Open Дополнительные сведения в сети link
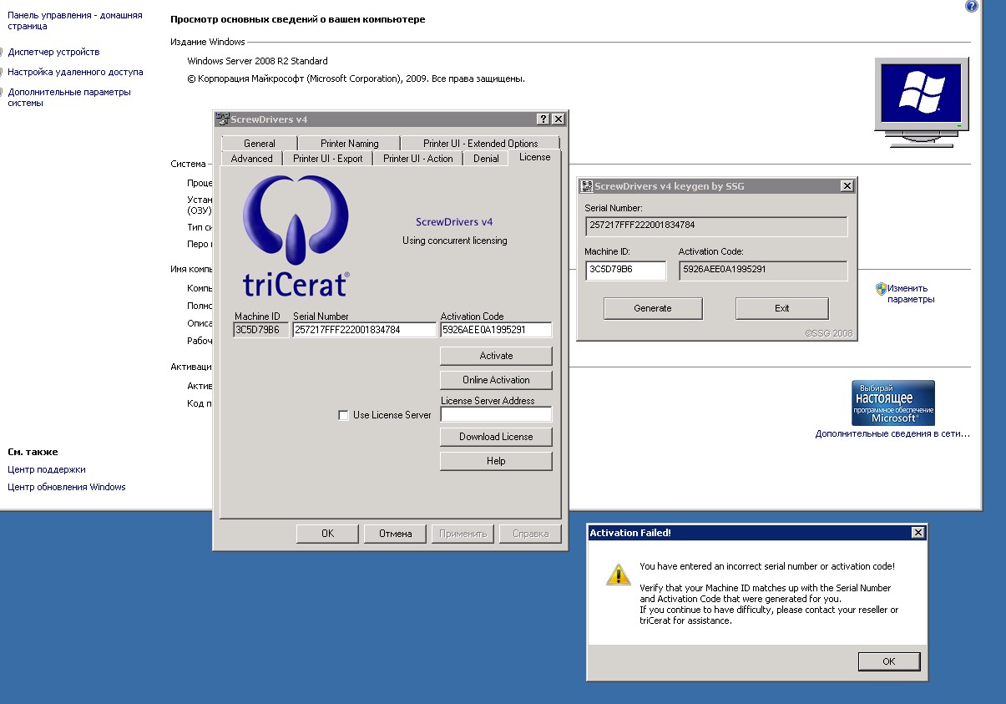Image resolution: width=1006 pixels, height=704 pixels. (x=893, y=434)
